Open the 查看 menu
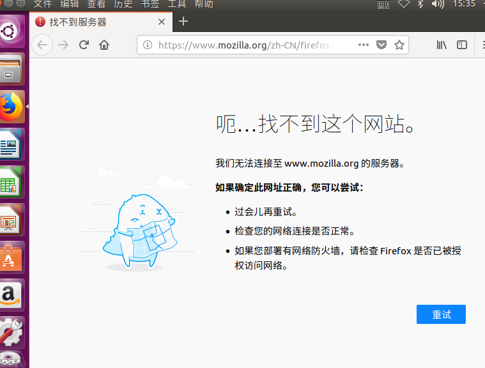The height and width of the screenshot is (368, 485). [96, 4]
